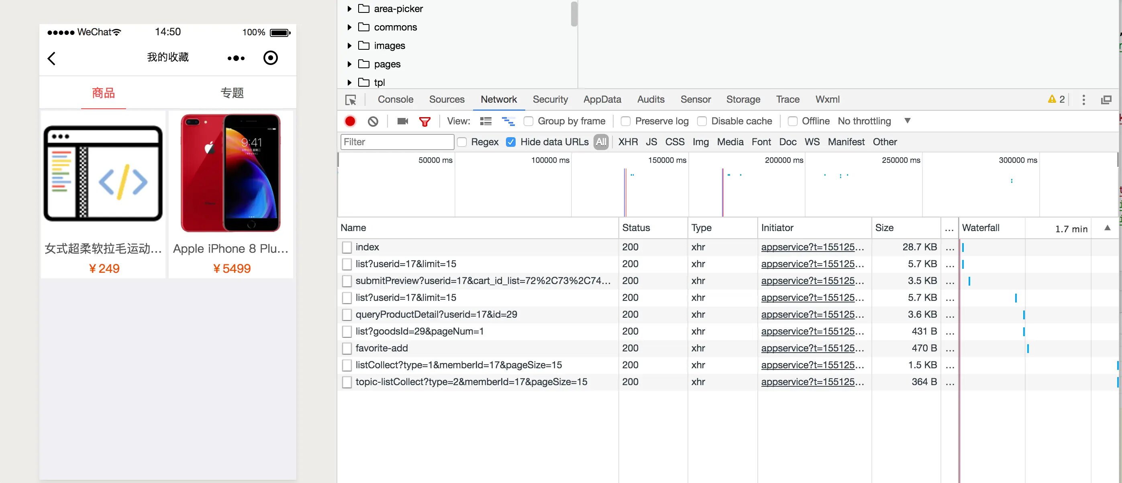Viewport: 1122px width, 483px height.
Task: Open the 专题 tab in the favorites page
Action: pos(232,93)
